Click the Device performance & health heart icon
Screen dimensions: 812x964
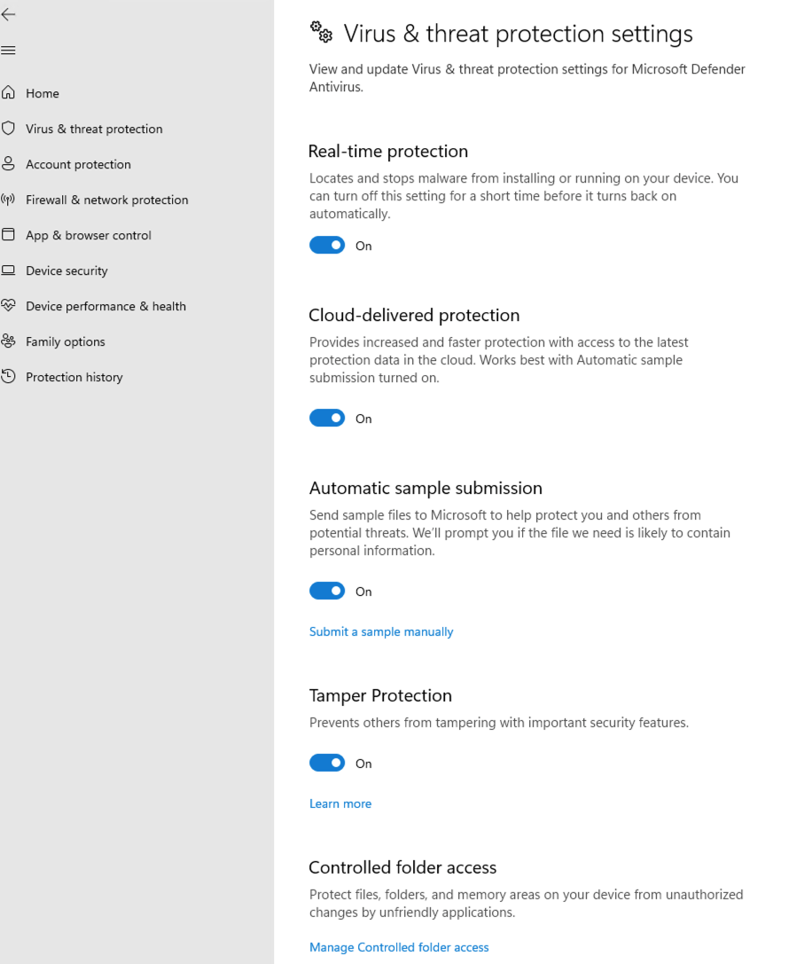pyautogui.click(x=9, y=305)
